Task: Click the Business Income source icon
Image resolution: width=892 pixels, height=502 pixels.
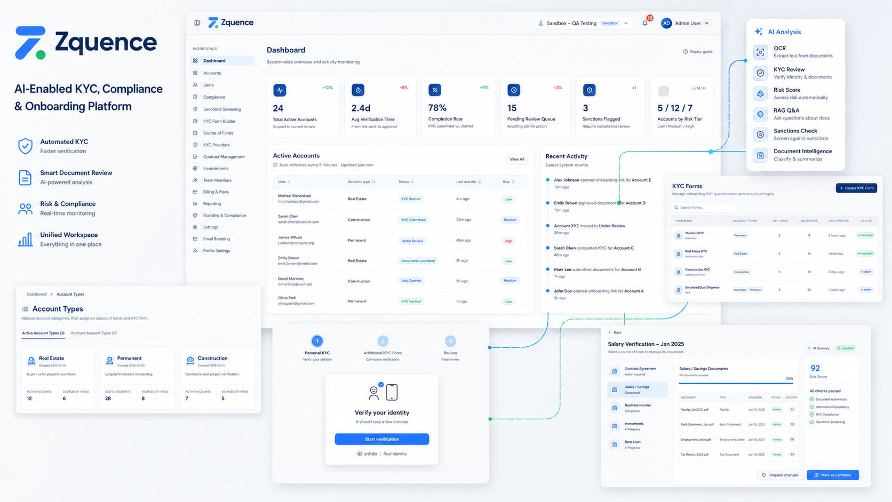Action: pyautogui.click(x=615, y=408)
